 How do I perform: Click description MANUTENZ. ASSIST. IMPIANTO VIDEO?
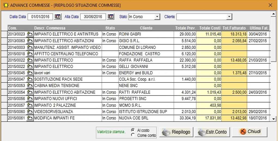pyautogui.click(x=68, y=48)
